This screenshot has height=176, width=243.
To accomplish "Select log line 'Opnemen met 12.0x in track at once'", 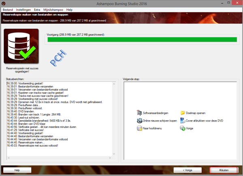I will 55,102.
